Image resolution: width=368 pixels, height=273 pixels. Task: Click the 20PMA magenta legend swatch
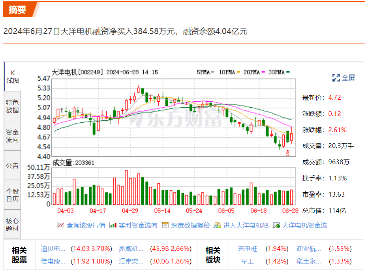coord(263,72)
